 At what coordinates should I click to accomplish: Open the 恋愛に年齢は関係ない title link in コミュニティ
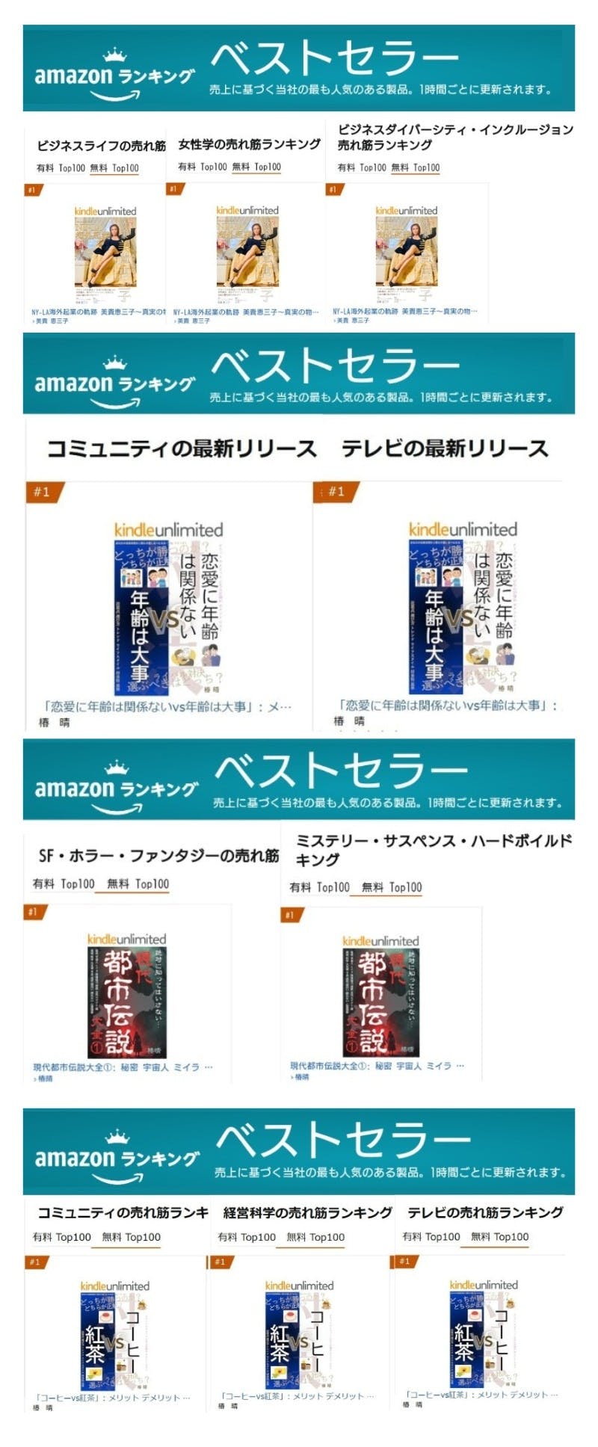[168, 706]
